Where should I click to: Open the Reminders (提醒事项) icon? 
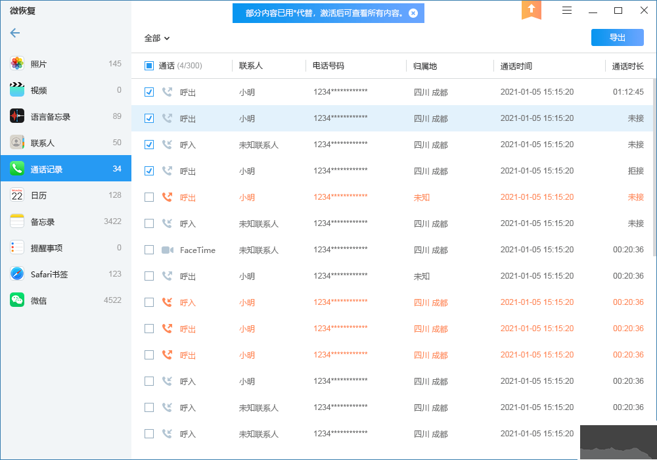coord(17,248)
